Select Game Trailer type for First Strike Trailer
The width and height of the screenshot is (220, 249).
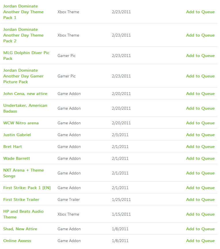coord(68,199)
